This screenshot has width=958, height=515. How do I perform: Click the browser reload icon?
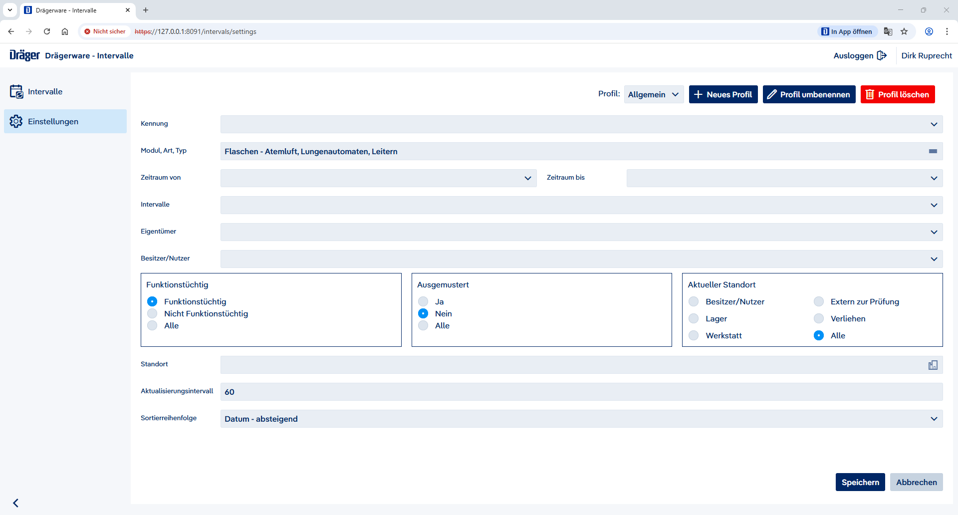[47, 31]
